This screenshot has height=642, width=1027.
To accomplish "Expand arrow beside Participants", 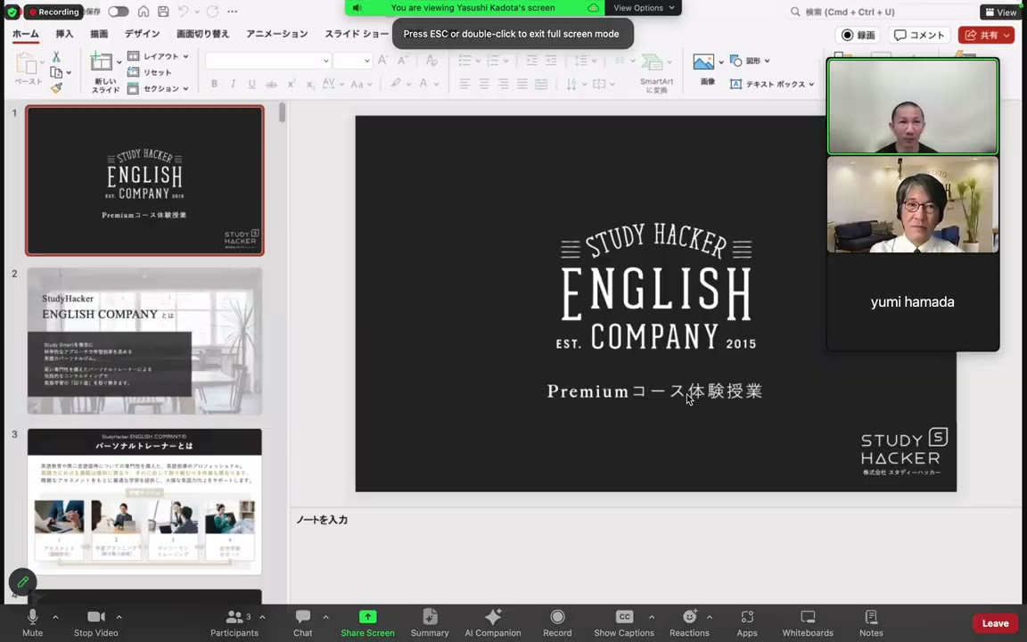I will tap(262, 617).
